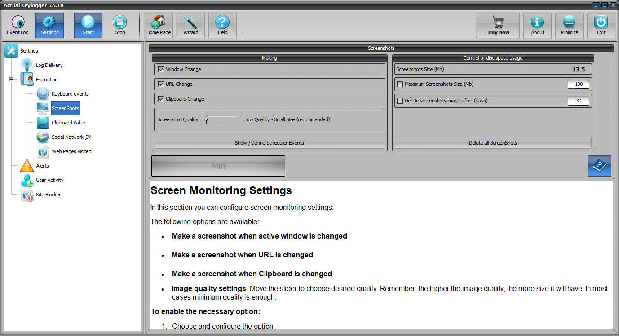Click the Event Log notebook icon
Image resolution: width=619 pixels, height=336 pixels.
click(27, 80)
